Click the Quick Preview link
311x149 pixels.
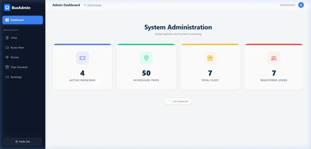tap(93, 5)
